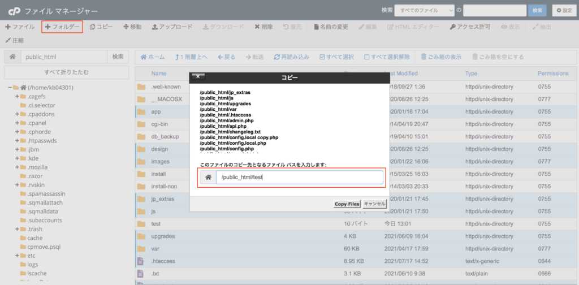
Task: Click the Cancel button in the copy dialog
Action: 374,204
